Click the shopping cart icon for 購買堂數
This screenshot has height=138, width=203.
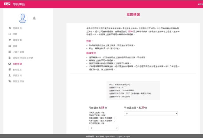10,40
